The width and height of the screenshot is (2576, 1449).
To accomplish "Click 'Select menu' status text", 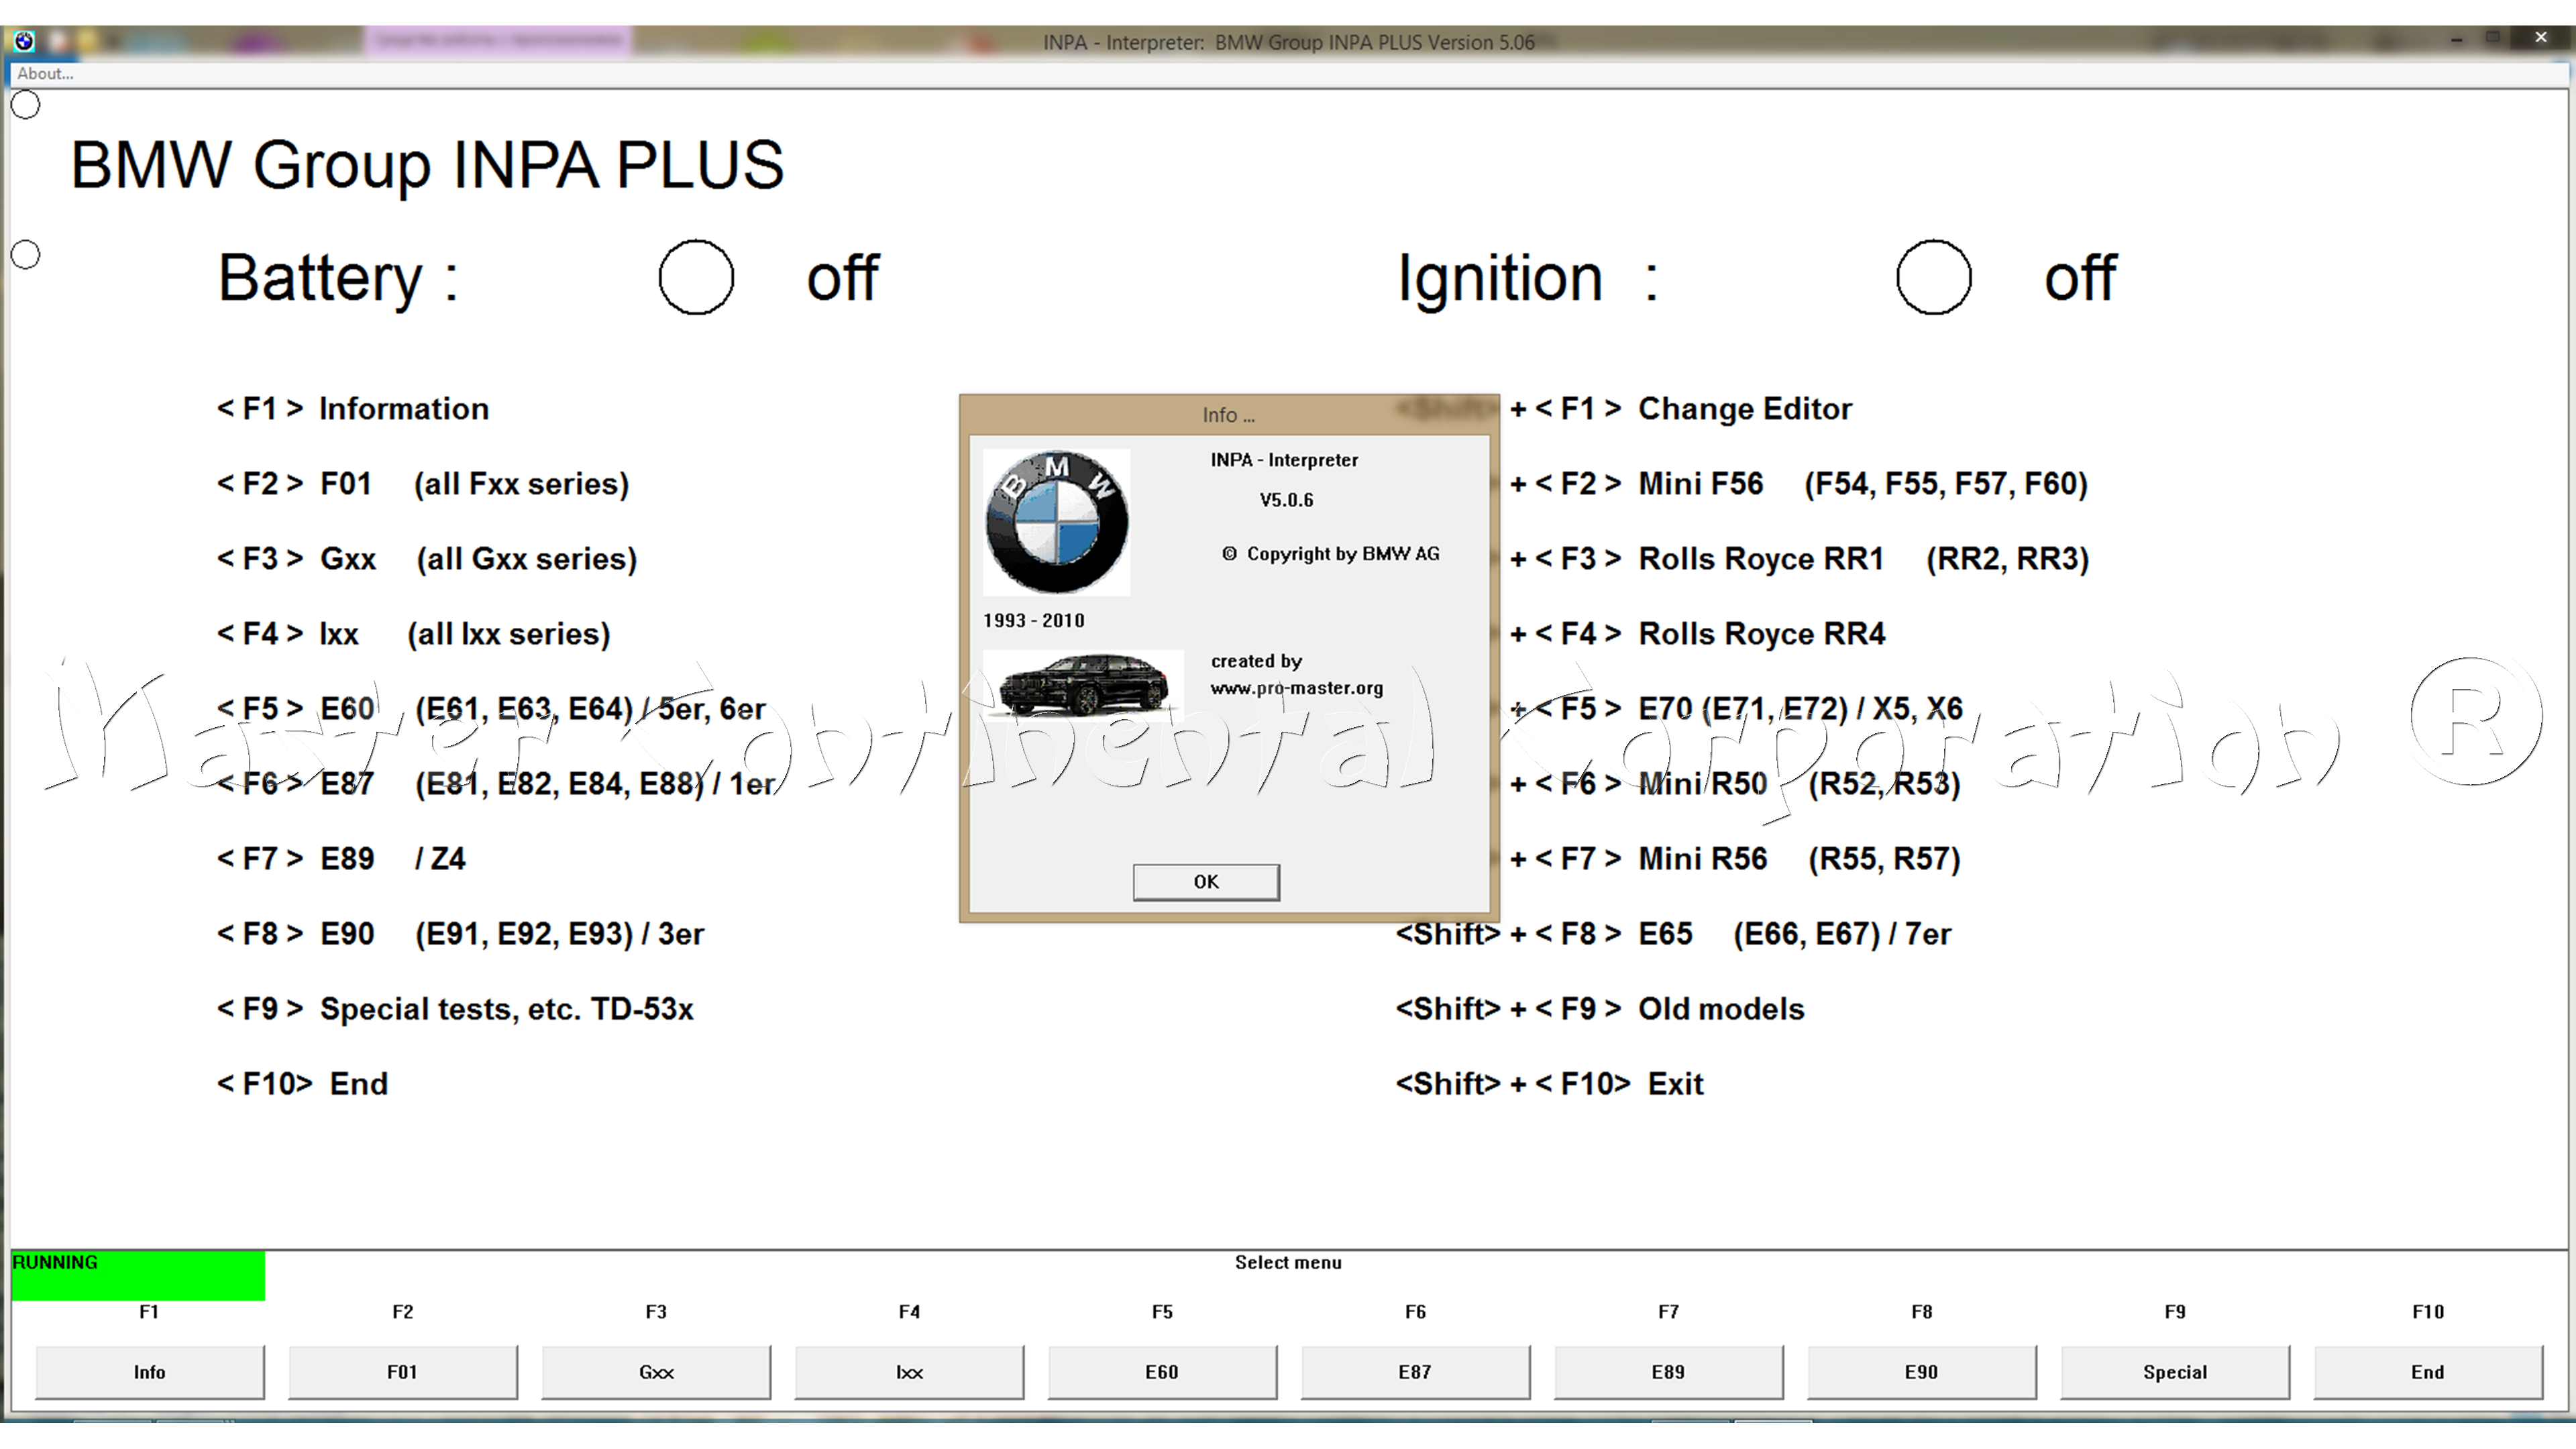I will coord(1288,1262).
